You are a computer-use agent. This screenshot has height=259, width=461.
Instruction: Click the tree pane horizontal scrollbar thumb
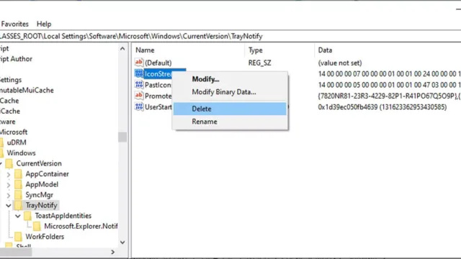[16, 252]
